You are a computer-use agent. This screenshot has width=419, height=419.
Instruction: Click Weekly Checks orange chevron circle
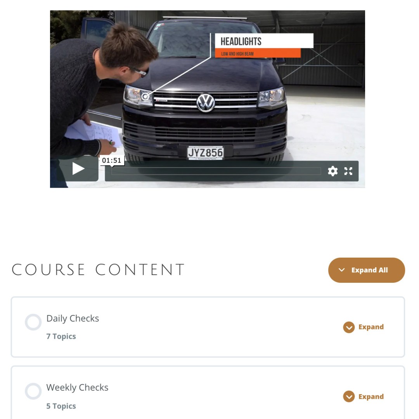349,396
